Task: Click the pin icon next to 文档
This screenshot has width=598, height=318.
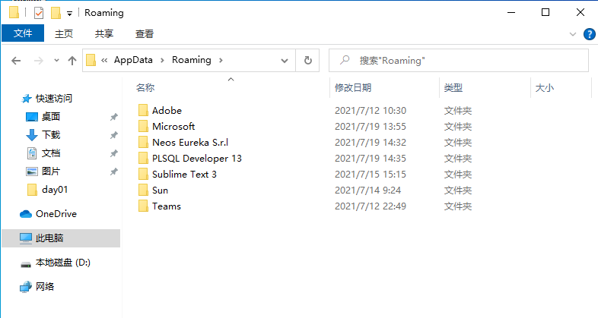Action: tap(113, 153)
